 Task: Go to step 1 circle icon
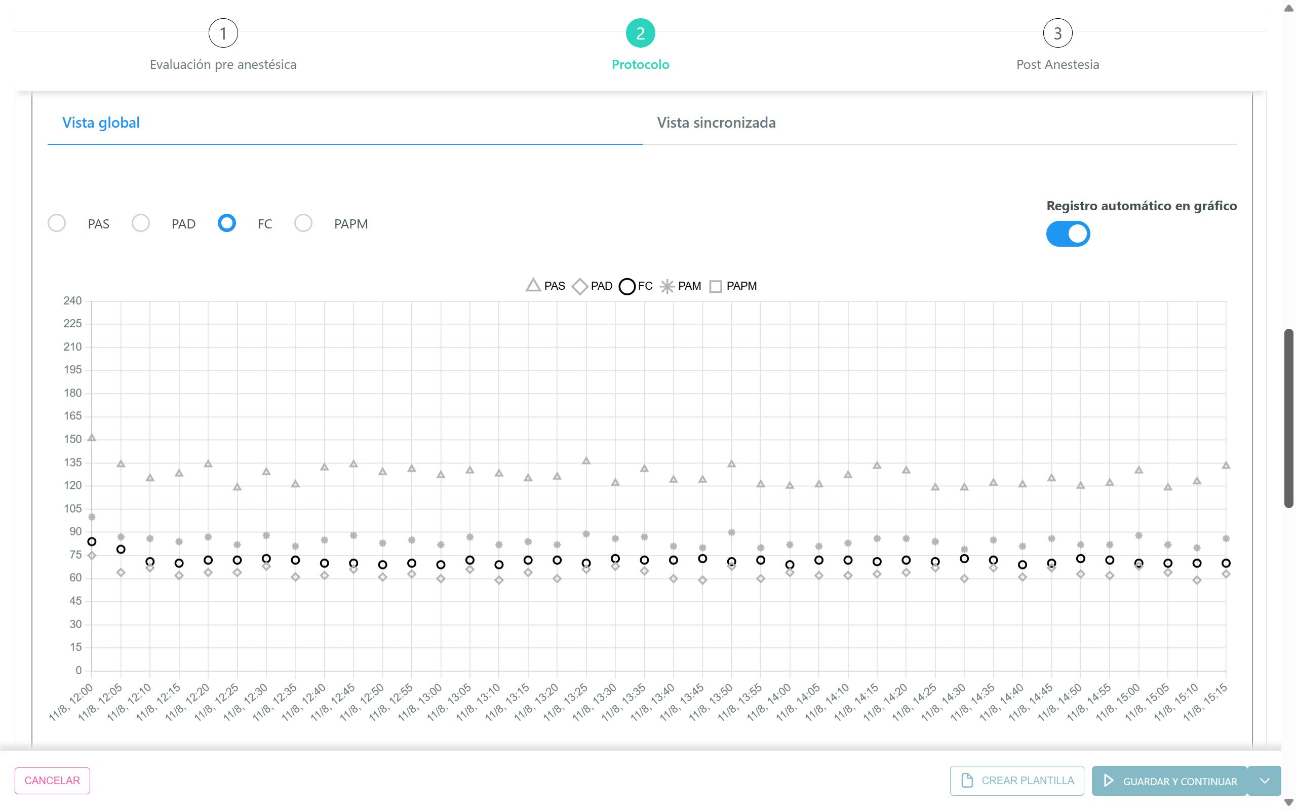coord(223,33)
